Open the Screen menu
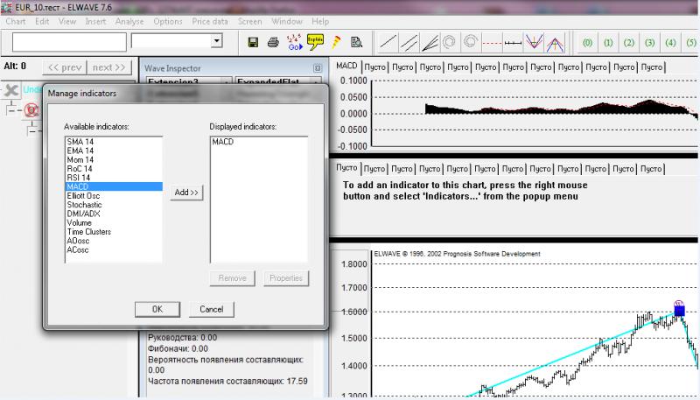This screenshot has width=700, height=400. pos(249,21)
